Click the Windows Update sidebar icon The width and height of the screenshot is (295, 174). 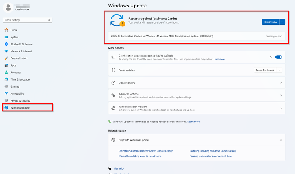coord(6,107)
